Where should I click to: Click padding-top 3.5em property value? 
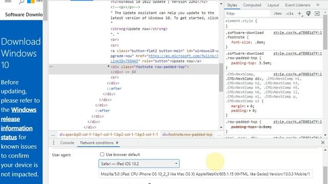[x=264, y=63]
